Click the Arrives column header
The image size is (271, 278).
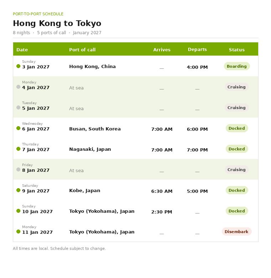[x=162, y=50]
